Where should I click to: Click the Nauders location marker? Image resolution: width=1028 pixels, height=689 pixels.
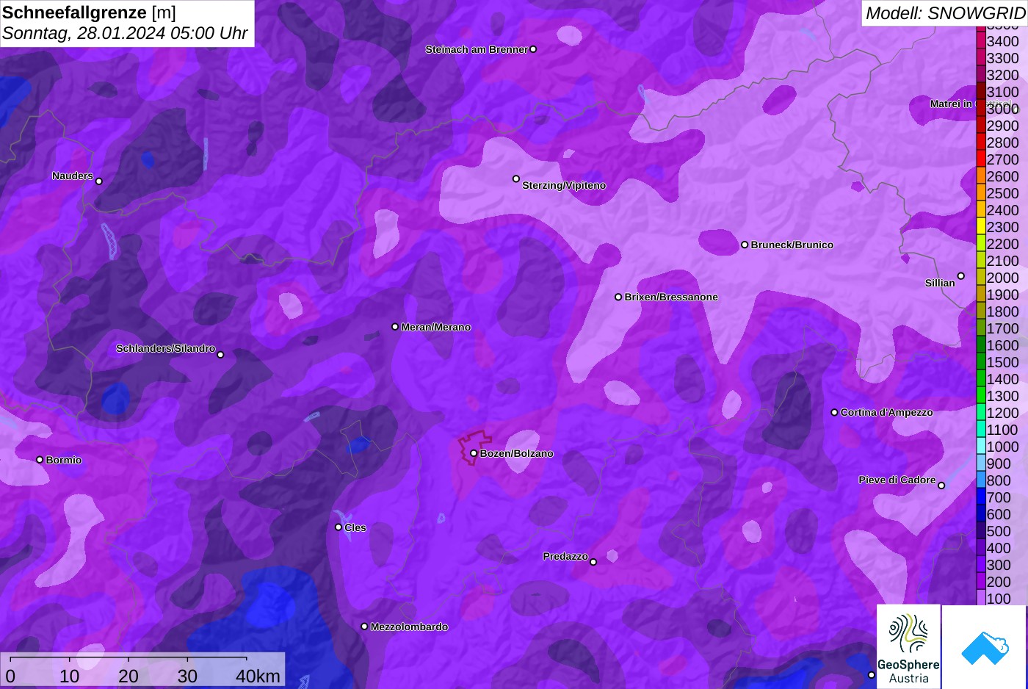click(99, 181)
